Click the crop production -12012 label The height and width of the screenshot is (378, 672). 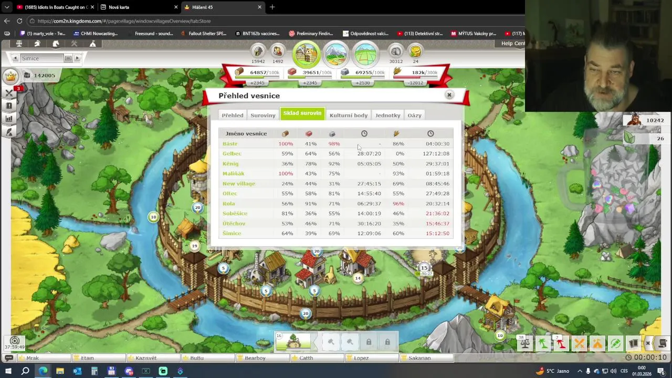(x=415, y=83)
